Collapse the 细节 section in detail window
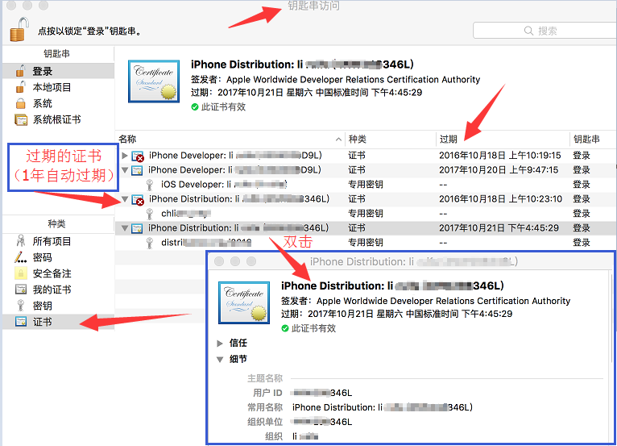 [x=220, y=360]
